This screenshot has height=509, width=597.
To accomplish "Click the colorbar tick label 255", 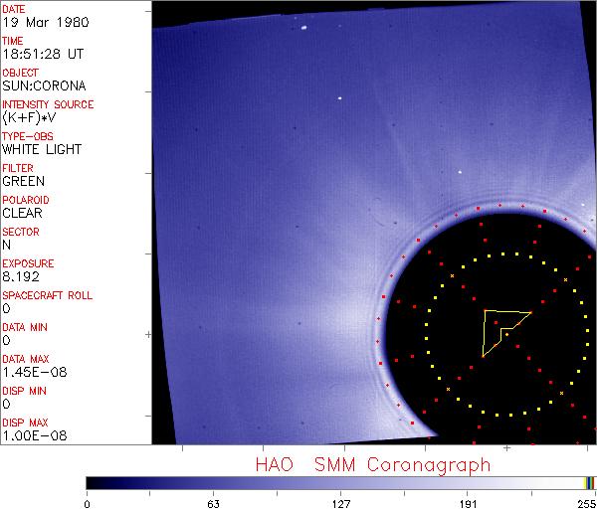I will click(585, 502).
